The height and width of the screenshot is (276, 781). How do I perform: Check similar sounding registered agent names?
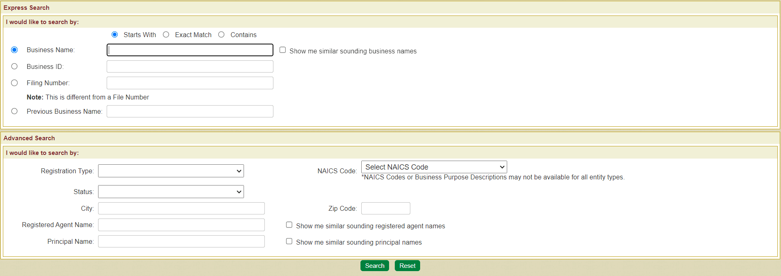click(x=289, y=225)
